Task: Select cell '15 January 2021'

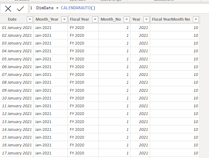Action: point(17,137)
